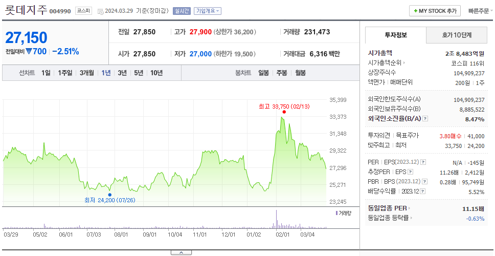
Task: Click the 투자의견 value 3.80매수
Action: click(451, 136)
